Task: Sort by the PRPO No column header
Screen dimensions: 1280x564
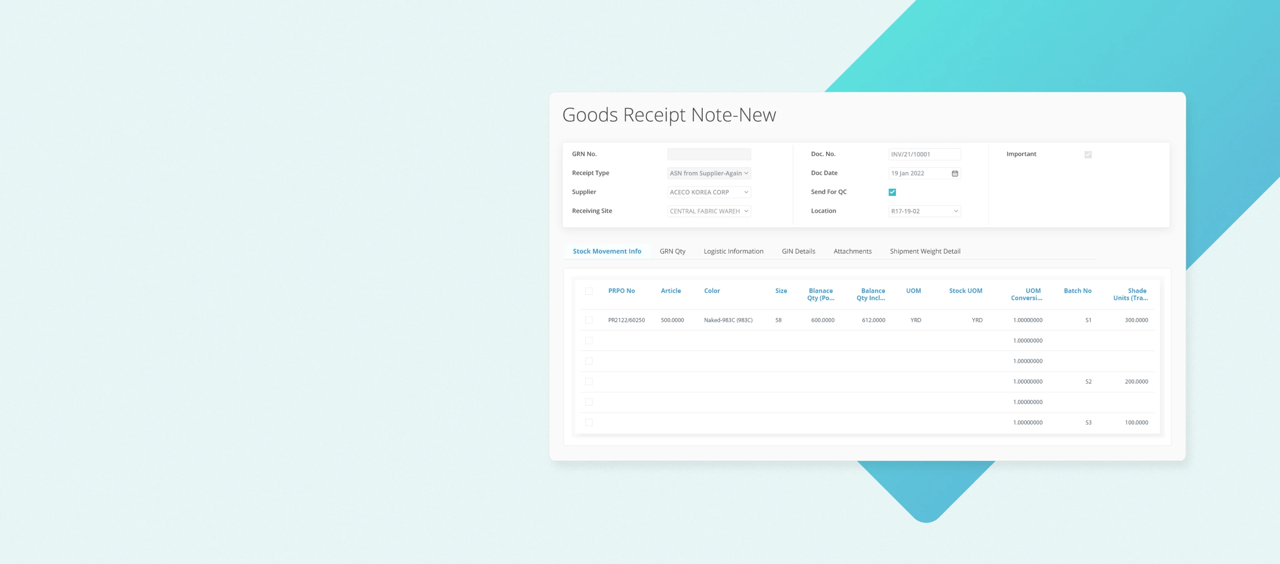Action: tap(621, 291)
